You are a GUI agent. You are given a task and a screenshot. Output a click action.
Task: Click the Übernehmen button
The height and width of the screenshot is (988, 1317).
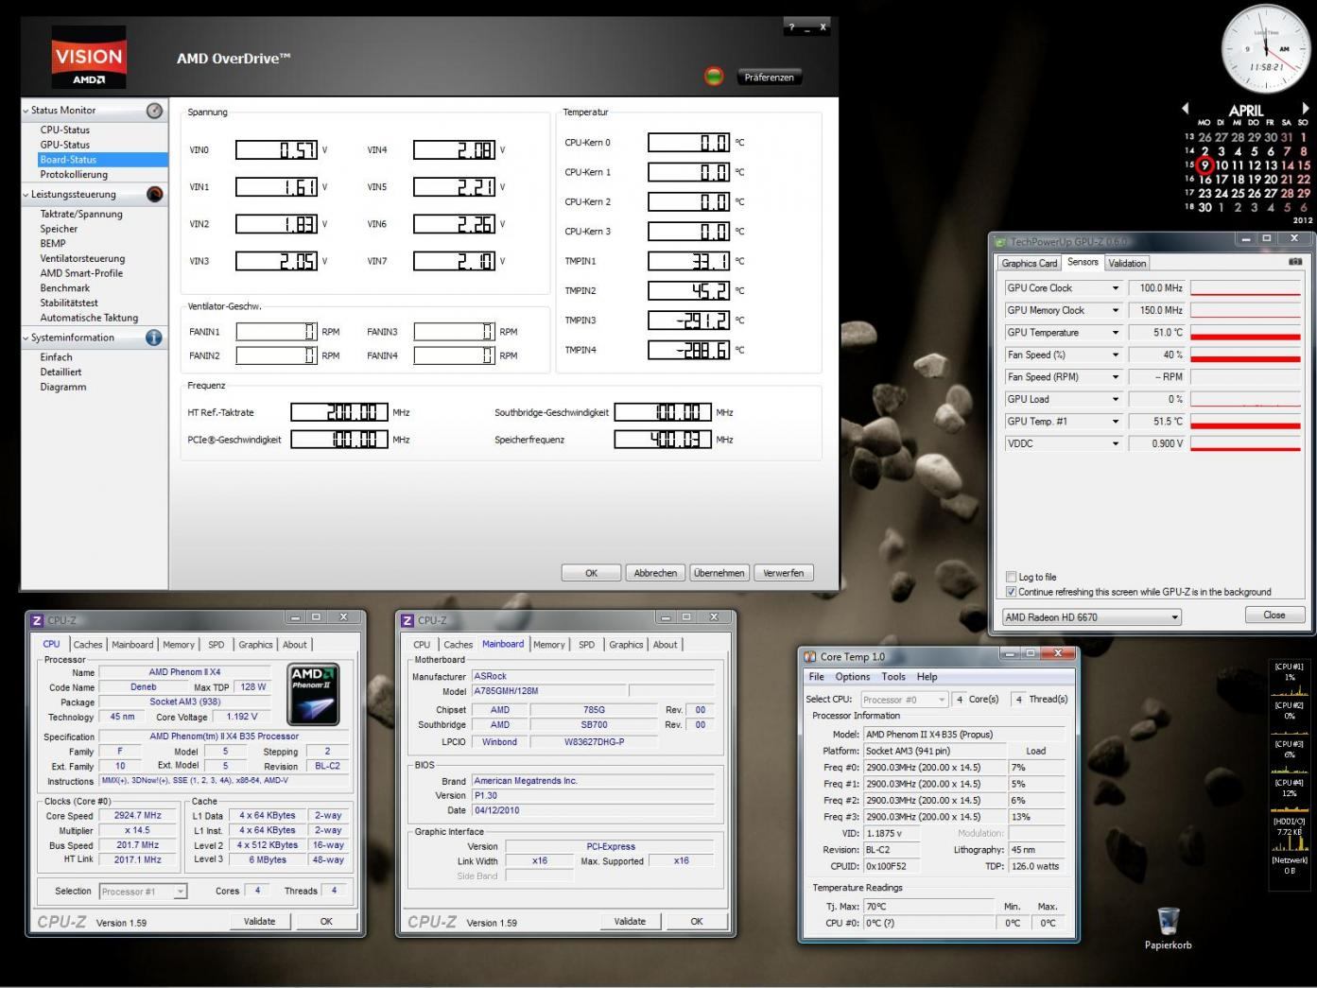click(x=719, y=573)
